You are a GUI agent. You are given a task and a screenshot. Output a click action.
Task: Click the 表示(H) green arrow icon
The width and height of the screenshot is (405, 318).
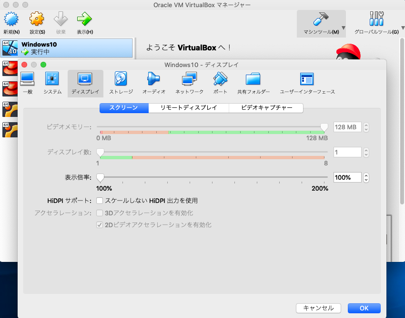tap(84, 19)
